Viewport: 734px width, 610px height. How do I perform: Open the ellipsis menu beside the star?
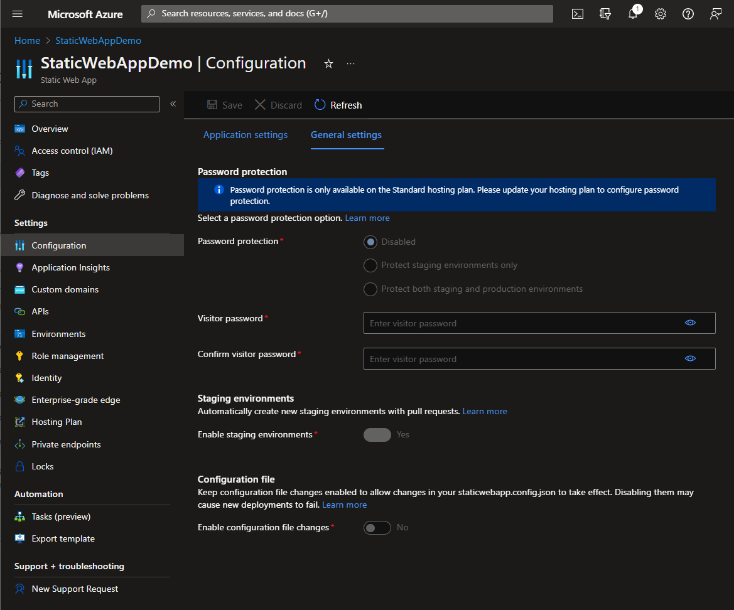(350, 63)
